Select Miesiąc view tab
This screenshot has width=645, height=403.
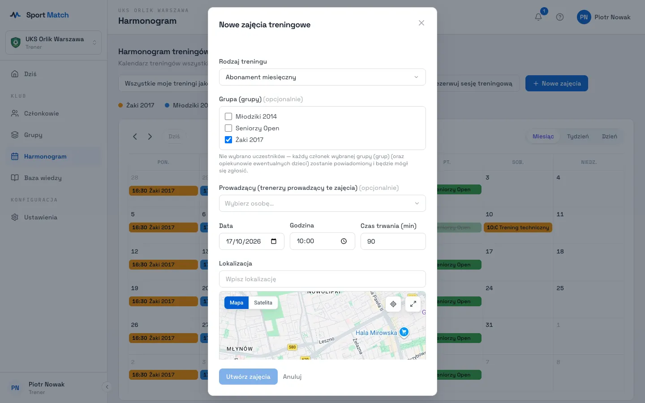point(543,137)
